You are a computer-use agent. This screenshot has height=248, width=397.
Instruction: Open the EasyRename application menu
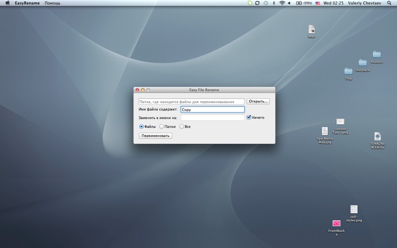pyautogui.click(x=27, y=3)
